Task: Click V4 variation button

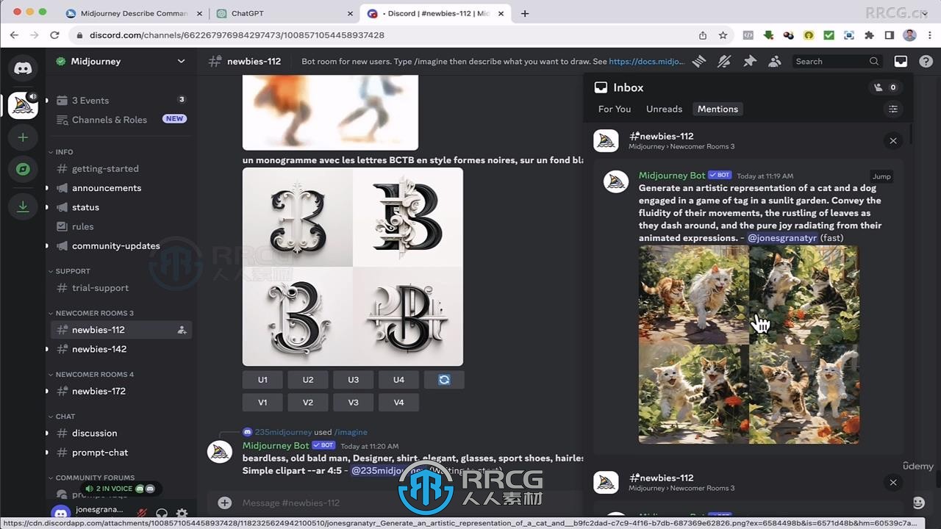Action: pyautogui.click(x=398, y=403)
